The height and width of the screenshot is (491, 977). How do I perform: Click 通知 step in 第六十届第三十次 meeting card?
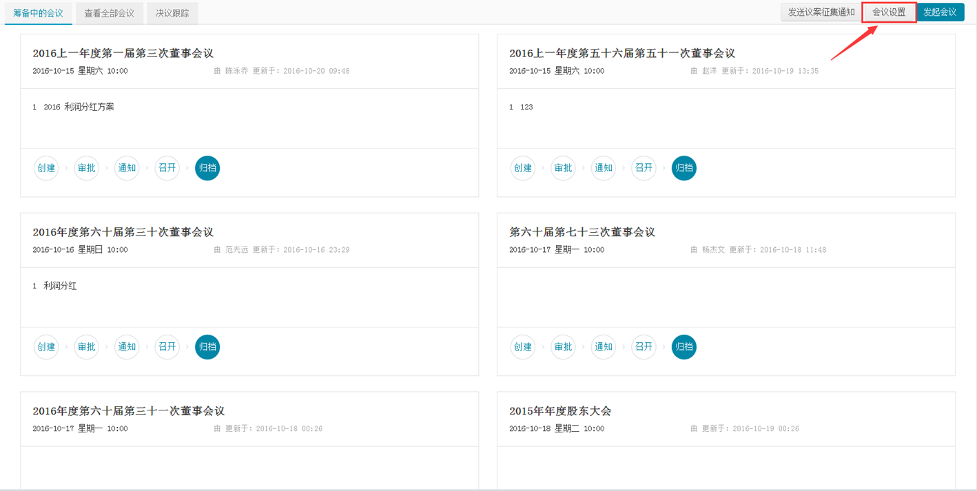pos(127,347)
